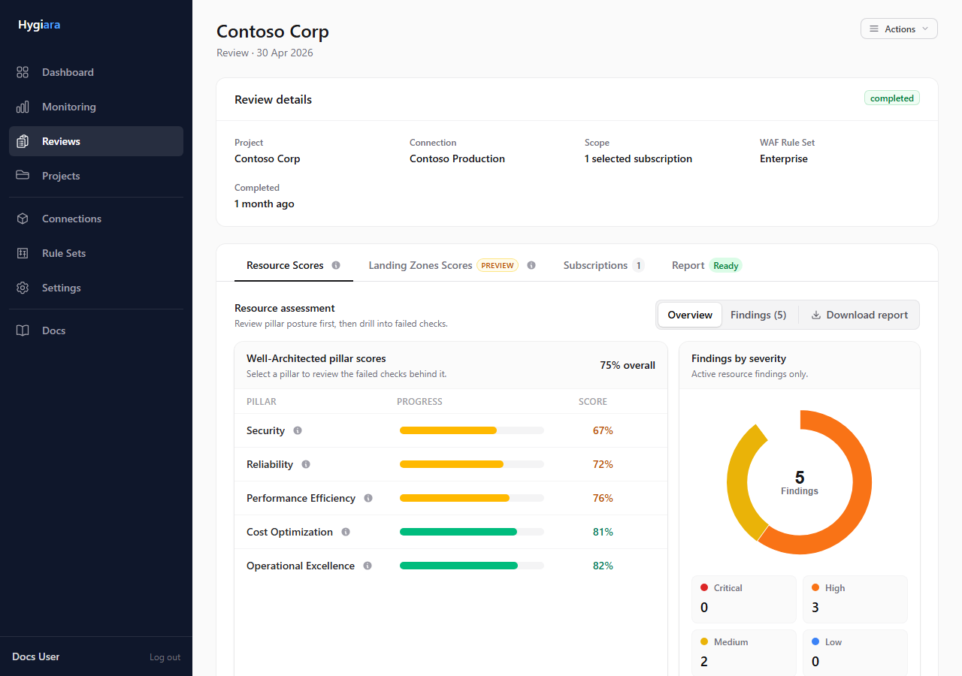Click Contoso Production connection value
The width and height of the screenshot is (962, 676).
457,158
